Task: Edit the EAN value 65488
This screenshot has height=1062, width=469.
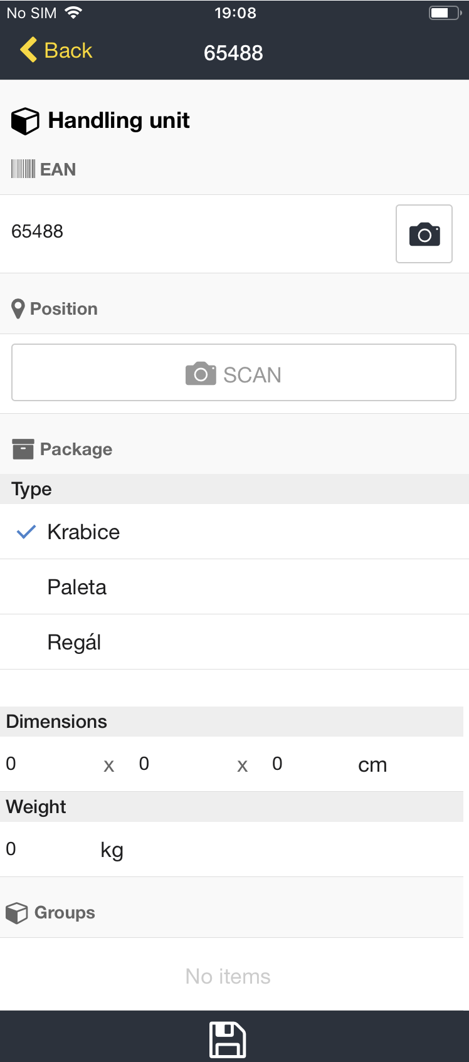Action: pos(188,232)
